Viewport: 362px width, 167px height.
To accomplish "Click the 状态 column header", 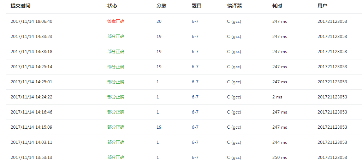I will pos(112,6).
